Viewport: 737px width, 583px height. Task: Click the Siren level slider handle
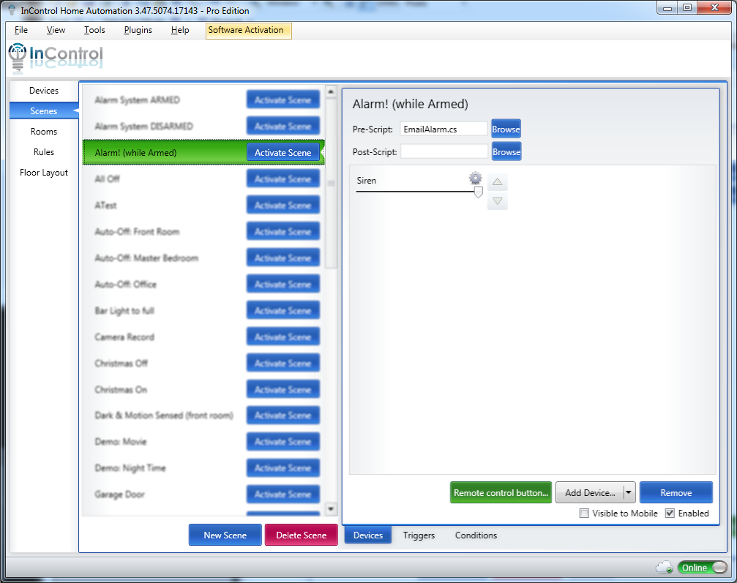[x=478, y=192]
